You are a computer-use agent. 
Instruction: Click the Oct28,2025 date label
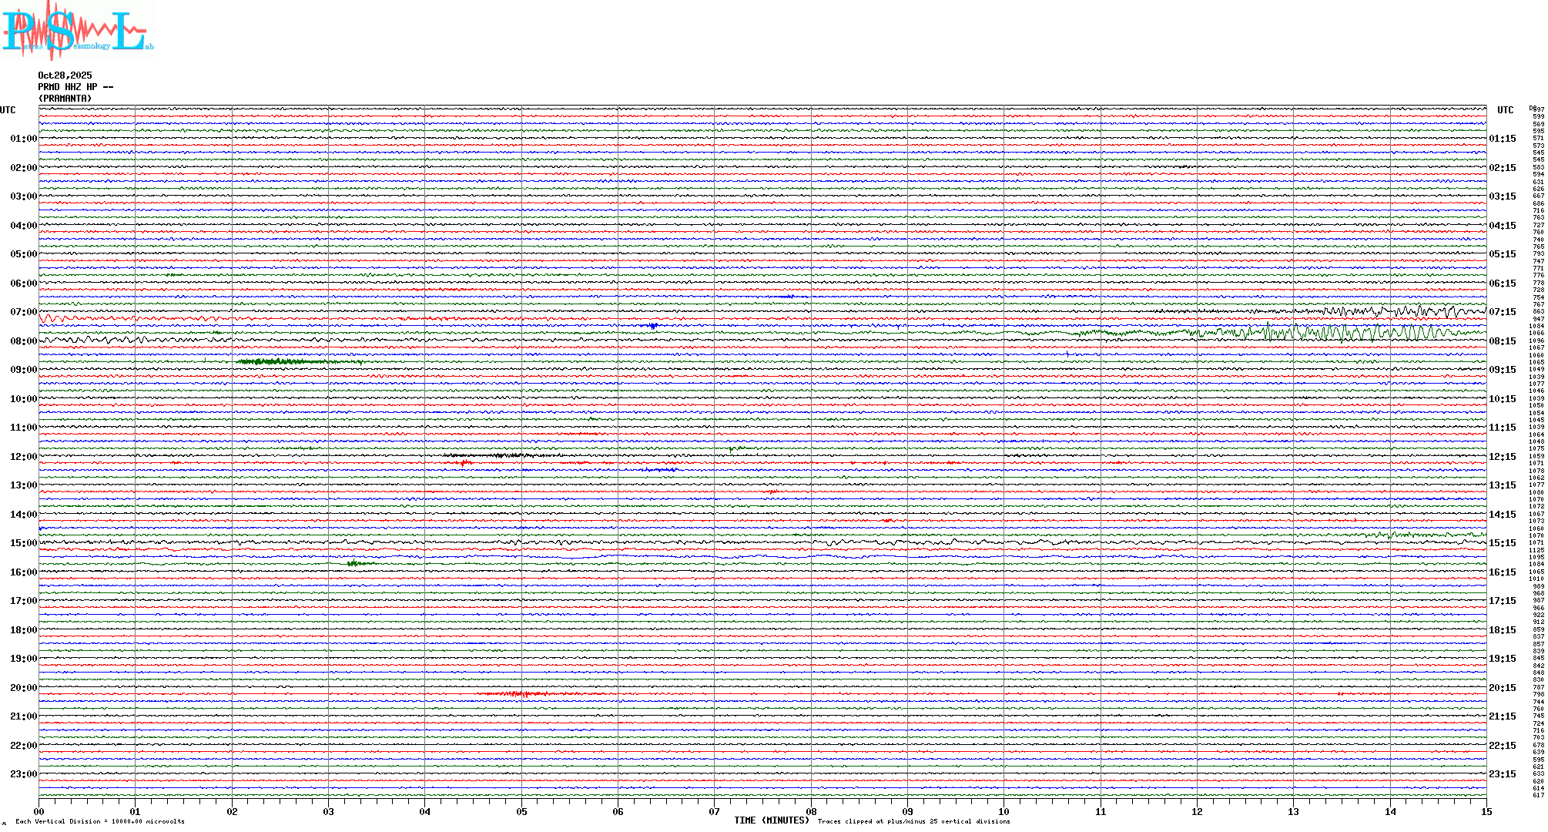(65, 75)
